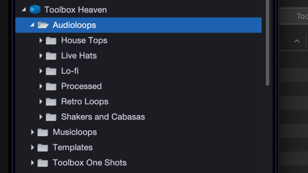Click the open Audioloops folder icon
Screen dimensions: 308x173
tap(43, 25)
